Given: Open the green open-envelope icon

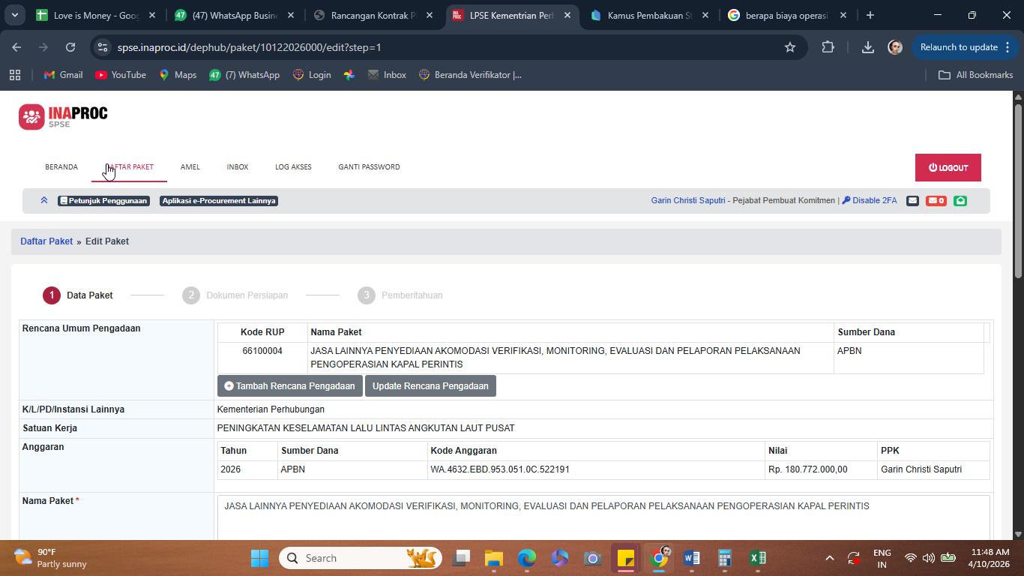Looking at the screenshot, I should point(960,200).
